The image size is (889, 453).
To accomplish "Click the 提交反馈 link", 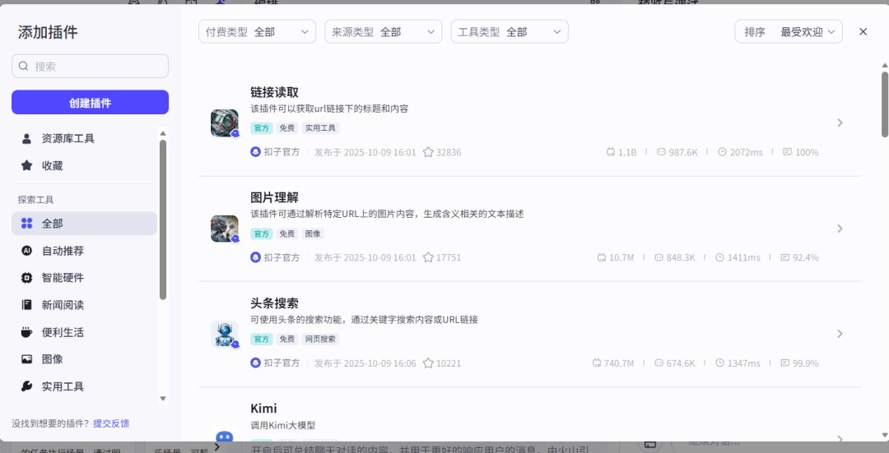I will [x=111, y=423].
